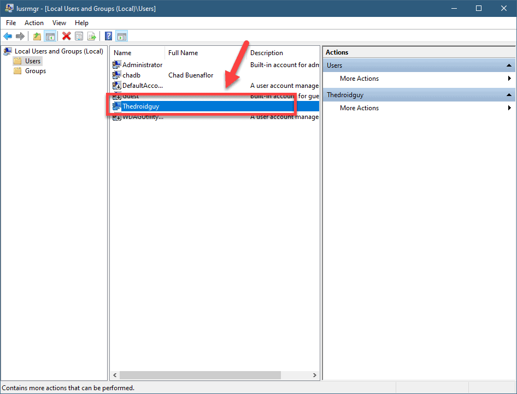
Task: Toggle Show/Hide Action Pane toolbar icon
Action: [x=122, y=36]
